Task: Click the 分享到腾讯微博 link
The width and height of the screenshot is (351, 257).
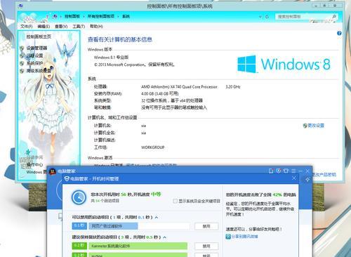Action: tap(244, 237)
